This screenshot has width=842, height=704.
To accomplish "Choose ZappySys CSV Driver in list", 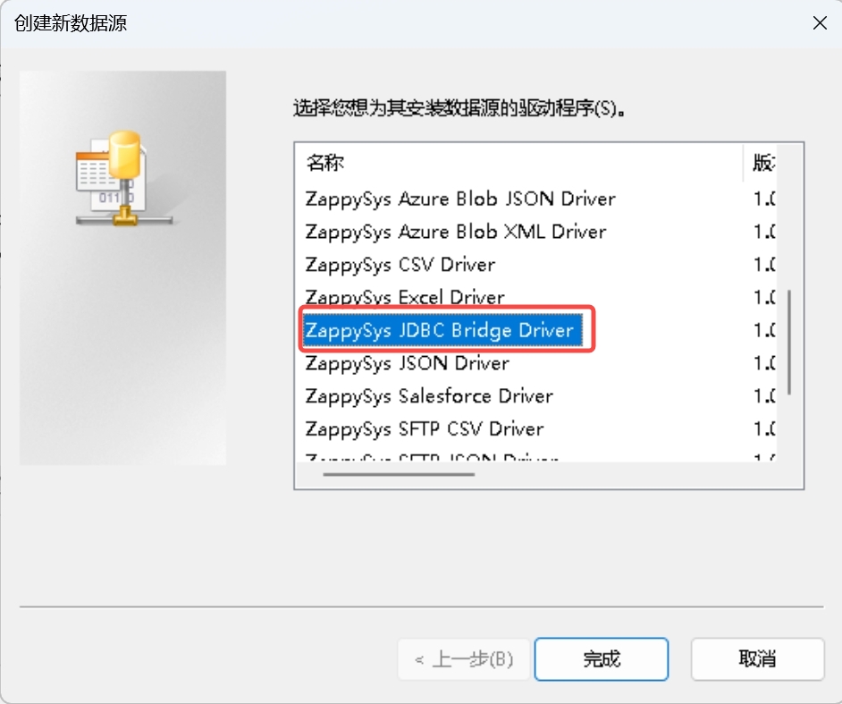I will (400, 265).
